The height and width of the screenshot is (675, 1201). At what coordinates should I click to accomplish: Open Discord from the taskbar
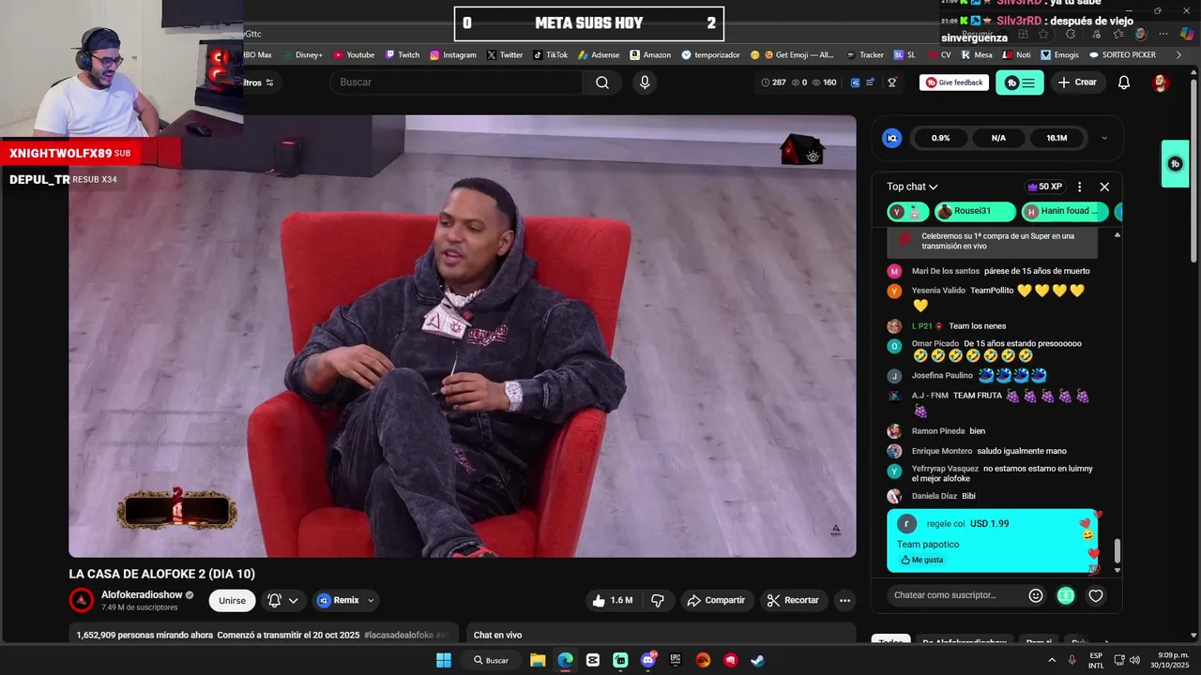647,660
